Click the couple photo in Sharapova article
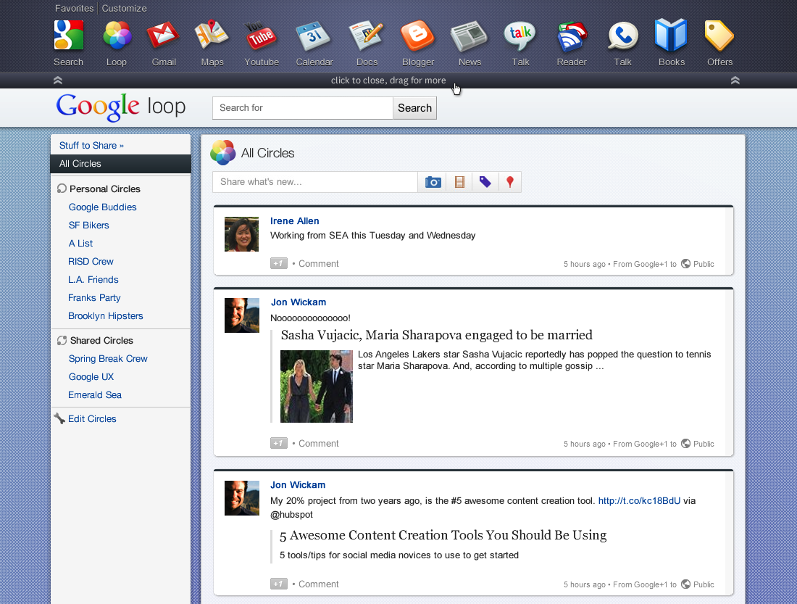Screen dimensions: 797x604 (317, 386)
